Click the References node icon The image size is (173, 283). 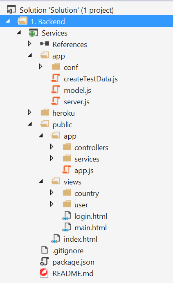45,43
